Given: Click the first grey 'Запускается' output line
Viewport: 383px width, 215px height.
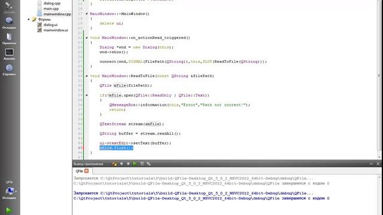Looking at the screenshot, I should 193,178.
